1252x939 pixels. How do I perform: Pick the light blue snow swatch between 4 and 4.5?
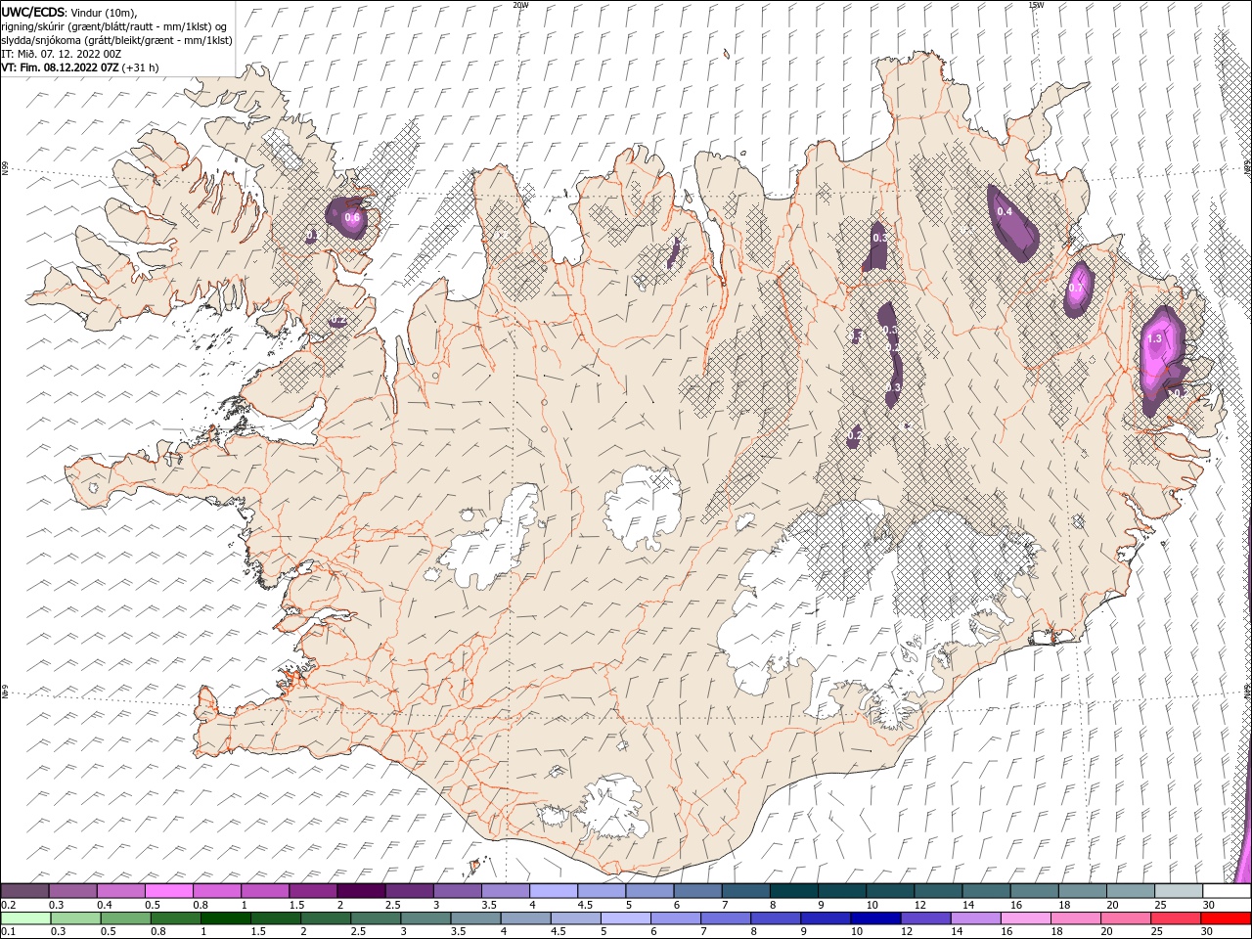[x=554, y=891]
